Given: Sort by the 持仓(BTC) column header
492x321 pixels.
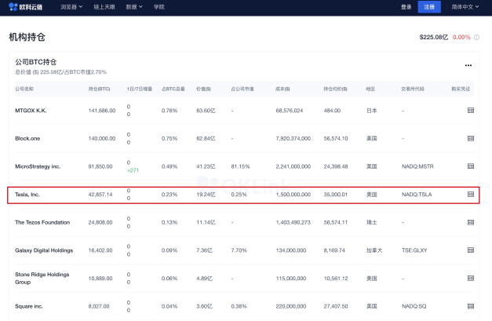Looking at the screenshot, I should (99, 89).
